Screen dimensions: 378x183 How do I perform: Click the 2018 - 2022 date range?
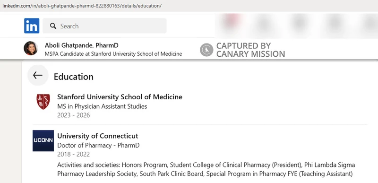[74, 154]
